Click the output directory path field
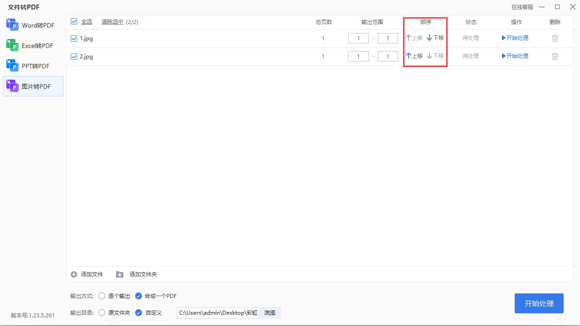The height and width of the screenshot is (326, 580). click(x=217, y=312)
